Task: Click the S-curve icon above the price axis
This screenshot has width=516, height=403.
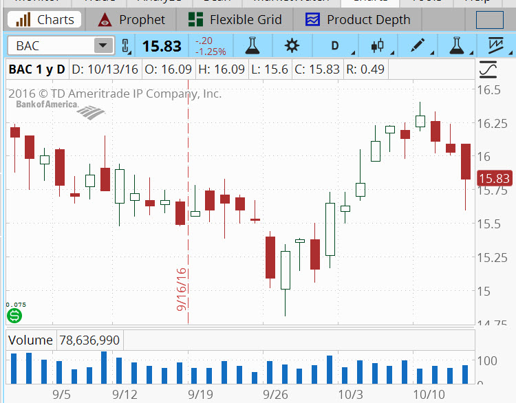Action: [488, 69]
